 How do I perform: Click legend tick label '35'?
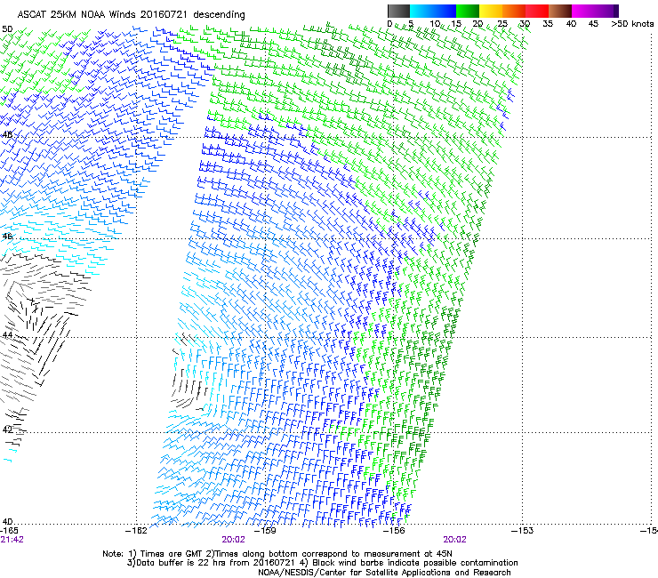click(548, 24)
